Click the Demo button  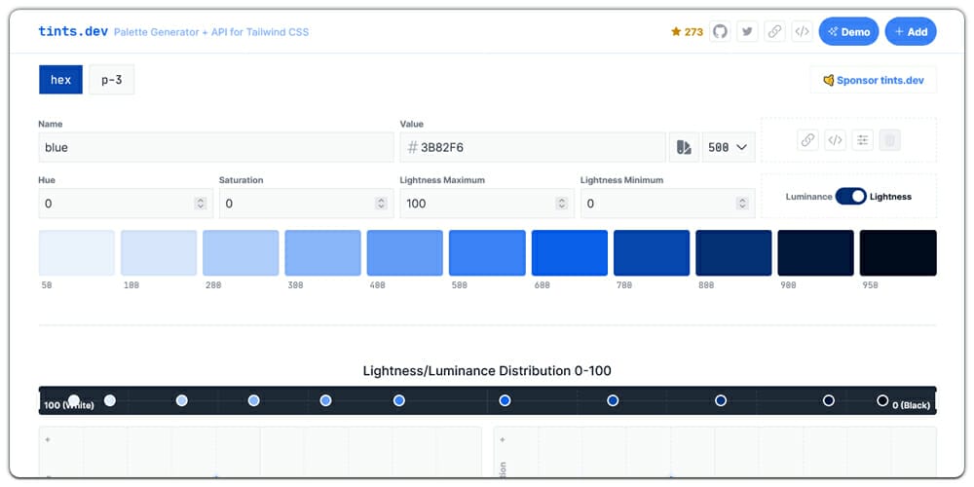click(848, 31)
